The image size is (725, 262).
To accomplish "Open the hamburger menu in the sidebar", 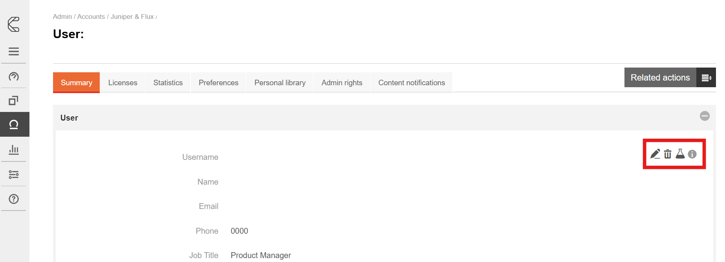I will (14, 51).
